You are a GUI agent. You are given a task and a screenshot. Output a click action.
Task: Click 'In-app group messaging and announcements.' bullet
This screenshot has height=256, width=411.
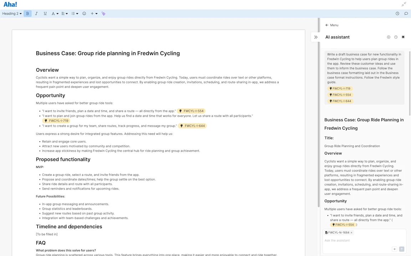click(76, 204)
